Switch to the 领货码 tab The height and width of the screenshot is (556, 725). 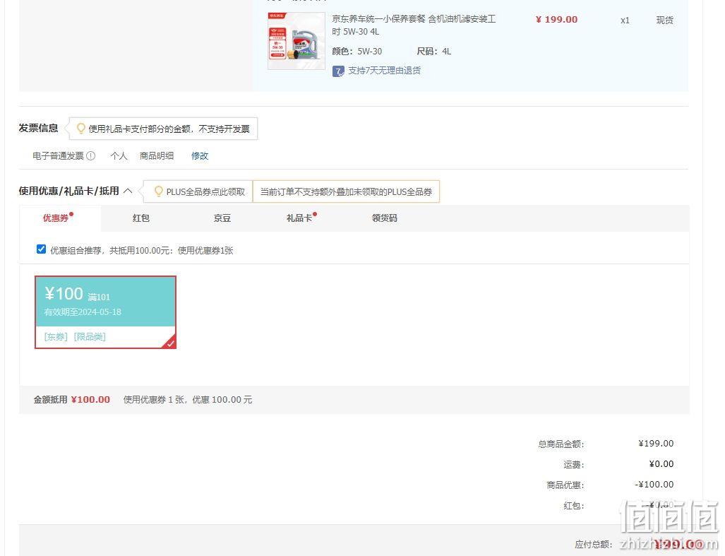tap(385, 218)
